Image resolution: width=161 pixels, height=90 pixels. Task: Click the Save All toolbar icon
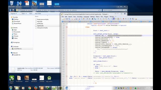pyautogui.click(x=69, y=19)
